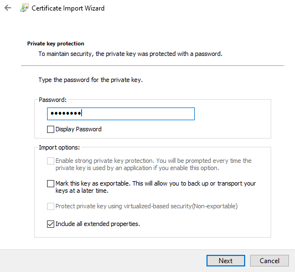Click the Certificate Import Wizard title text
The width and height of the screenshot is (295, 272).
pos(68,8)
